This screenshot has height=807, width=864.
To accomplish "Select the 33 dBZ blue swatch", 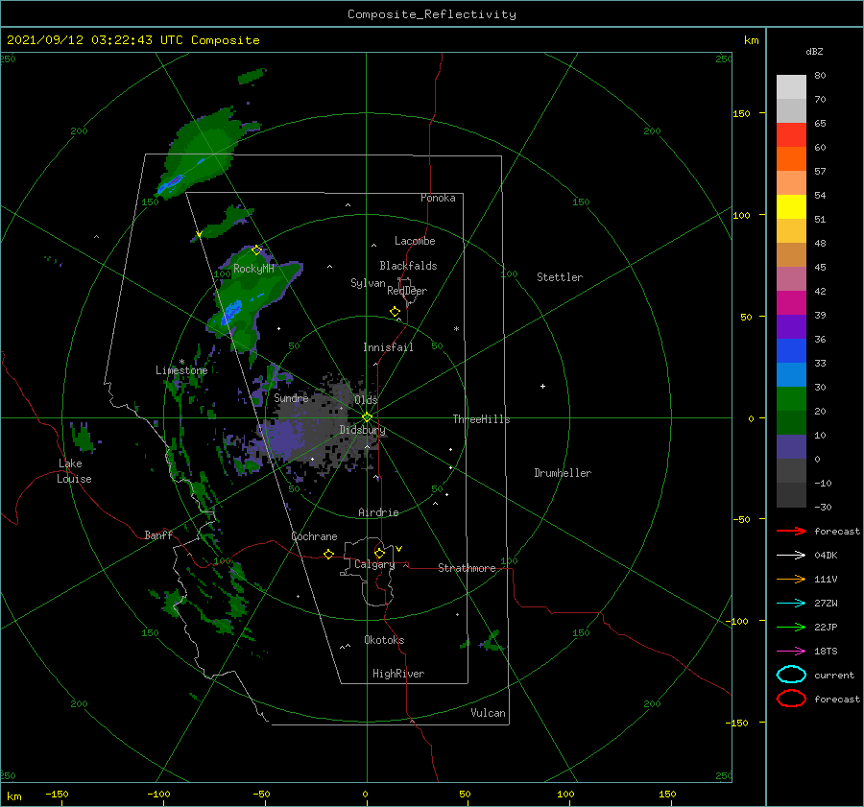I will pyautogui.click(x=791, y=374).
